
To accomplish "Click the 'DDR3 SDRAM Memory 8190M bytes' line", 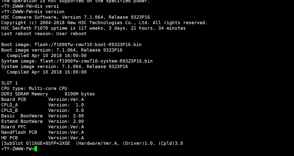I will (x=48, y=94).
